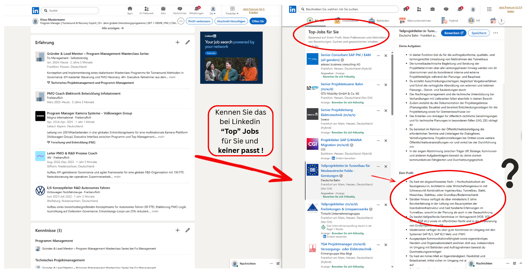Expand mehr on Gründer & Lead Mentor description

pos(172,77)
